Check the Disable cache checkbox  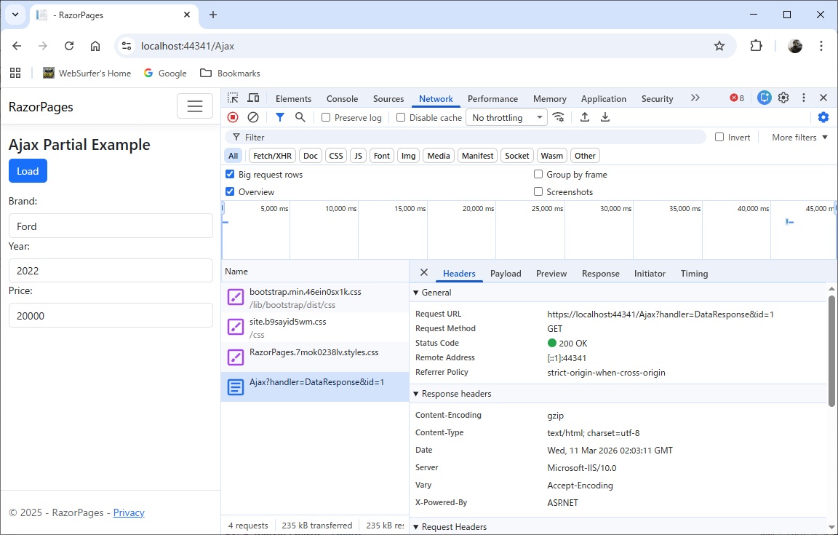pos(401,118)
